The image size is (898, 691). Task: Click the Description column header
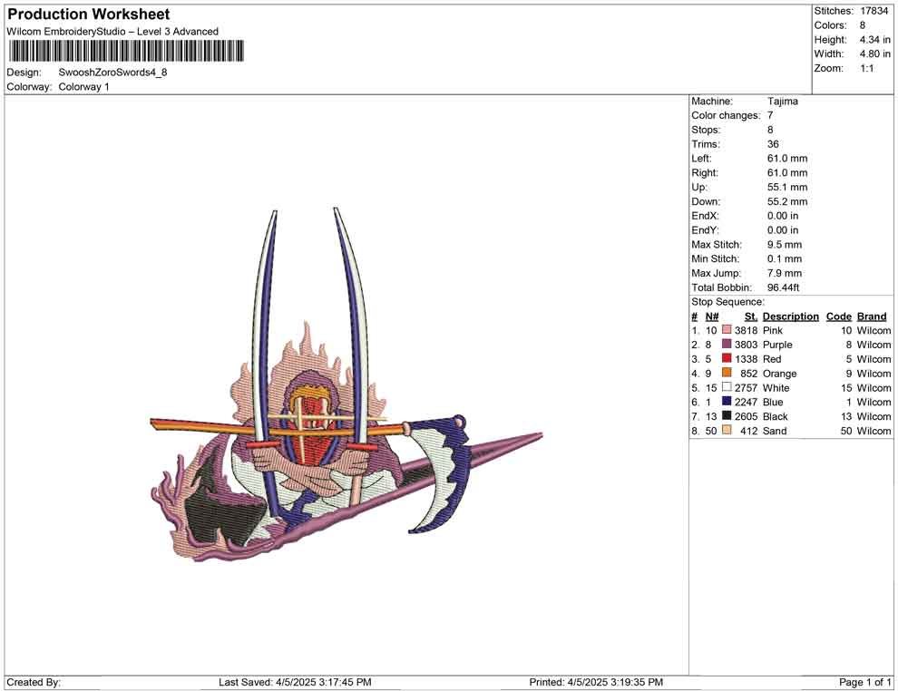click(x=790, y=316)
